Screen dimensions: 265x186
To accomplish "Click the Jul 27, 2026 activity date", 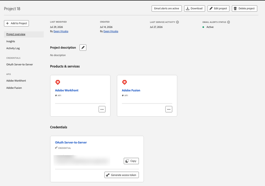I will 156,27.
